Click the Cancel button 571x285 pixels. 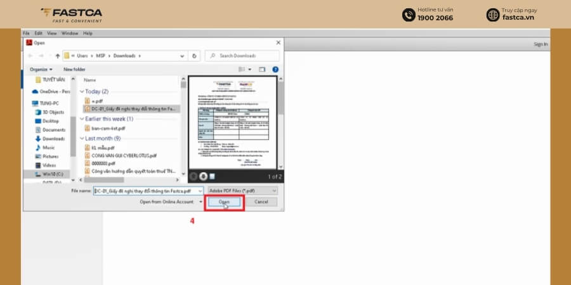point(261,202)
